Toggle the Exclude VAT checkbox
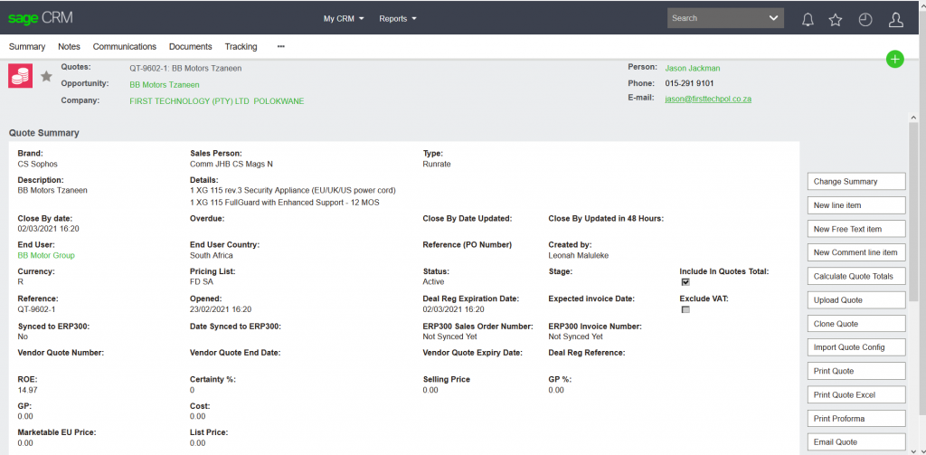926x455 pixels. [685, 310]
